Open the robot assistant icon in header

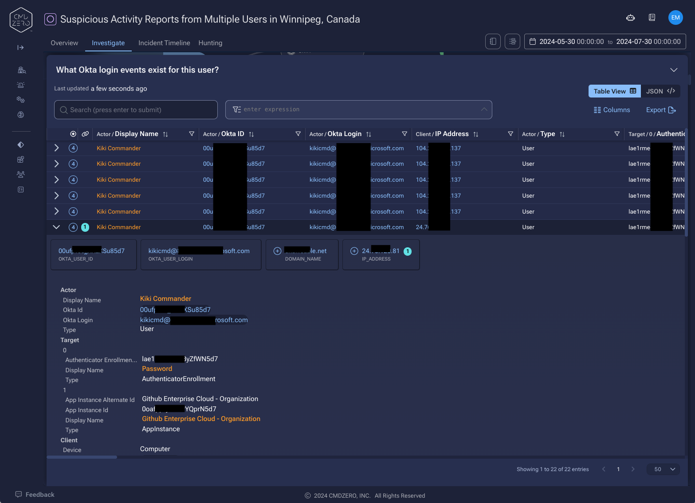point(630,18)
